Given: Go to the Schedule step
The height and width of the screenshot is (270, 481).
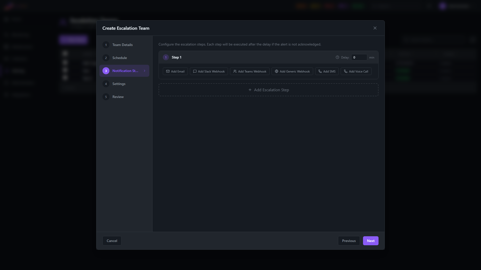Looking at the screenshot, I should click(x=124, y=58).
